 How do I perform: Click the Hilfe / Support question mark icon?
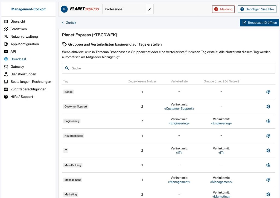tap(6, 96)
